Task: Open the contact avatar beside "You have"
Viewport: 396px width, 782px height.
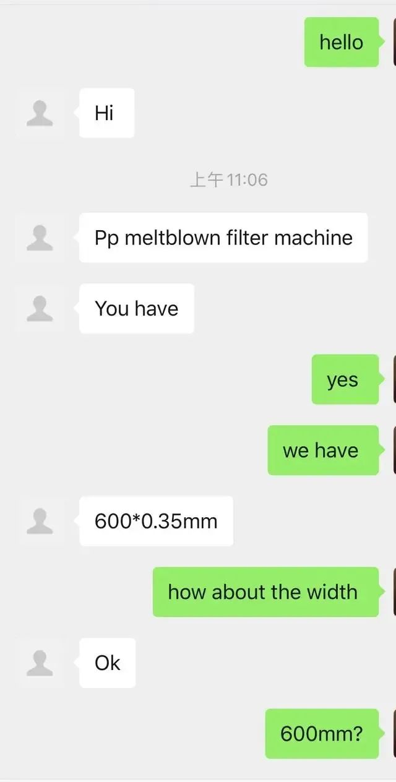Action: 40,308
